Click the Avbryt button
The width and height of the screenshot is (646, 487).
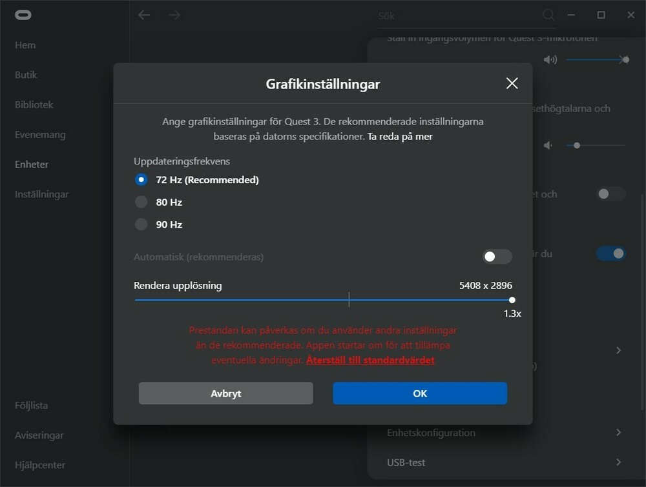[225, 393]
